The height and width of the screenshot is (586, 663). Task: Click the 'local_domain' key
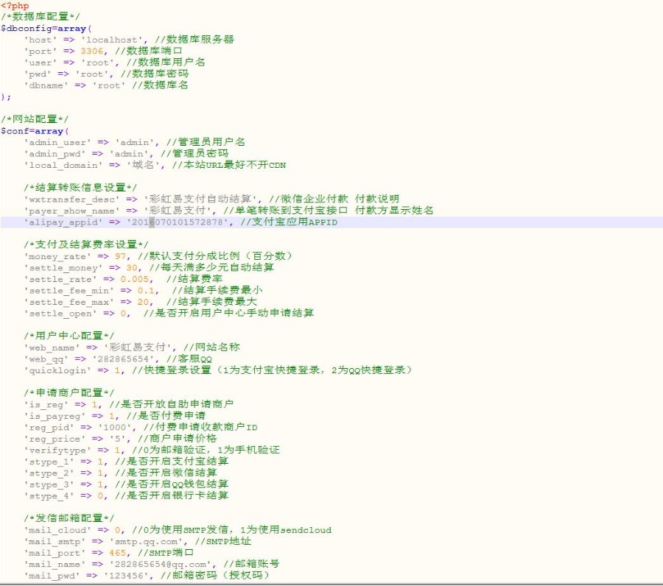coord(63,166)
